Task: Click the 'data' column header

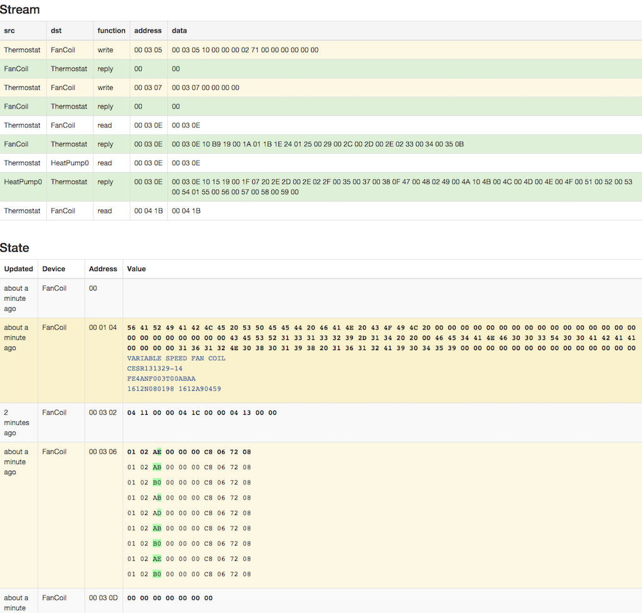Action: [179, 31]
